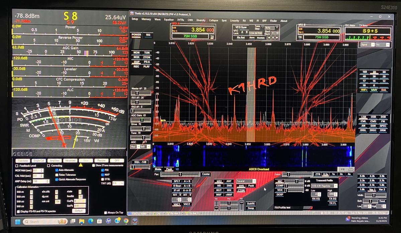Enable the Feedback Level checkbox

(17, 165)
